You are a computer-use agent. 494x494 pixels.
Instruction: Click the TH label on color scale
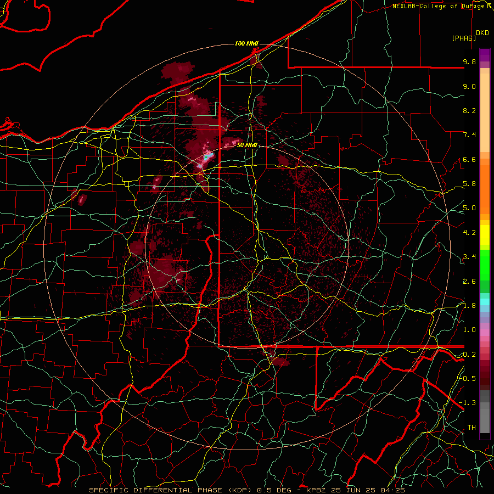click(471, 428)
